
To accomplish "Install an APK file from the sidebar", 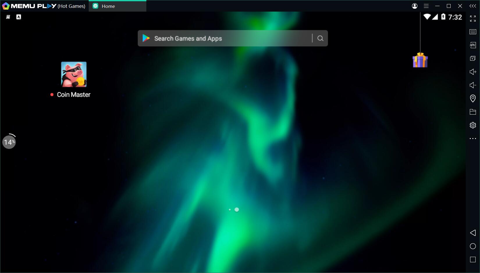I will click(473, 45).
